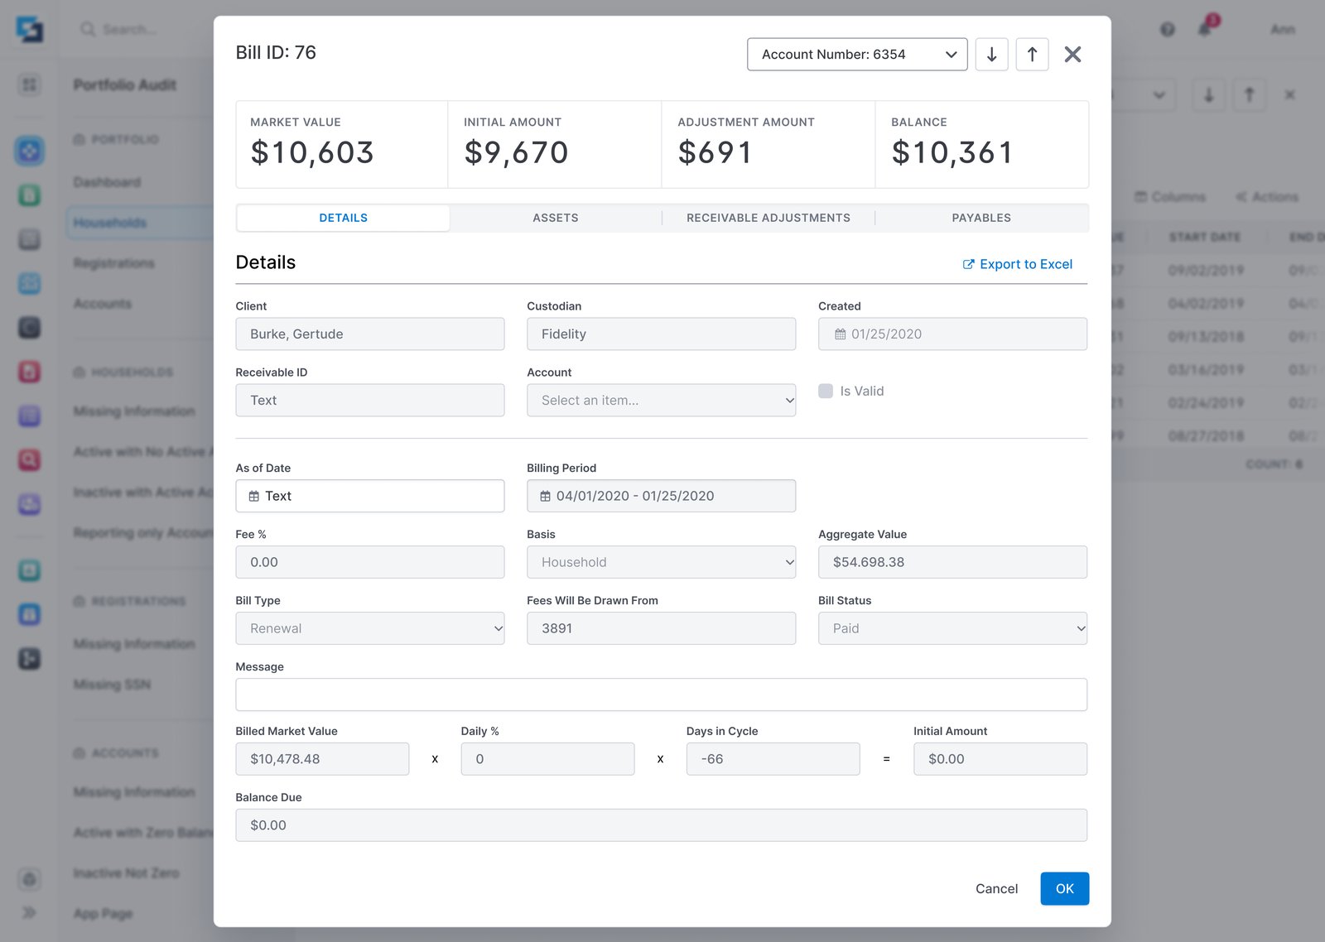The image size is (1325, 942).
Task: Click Actions button in background table
Action: [x=1267, y=197]
